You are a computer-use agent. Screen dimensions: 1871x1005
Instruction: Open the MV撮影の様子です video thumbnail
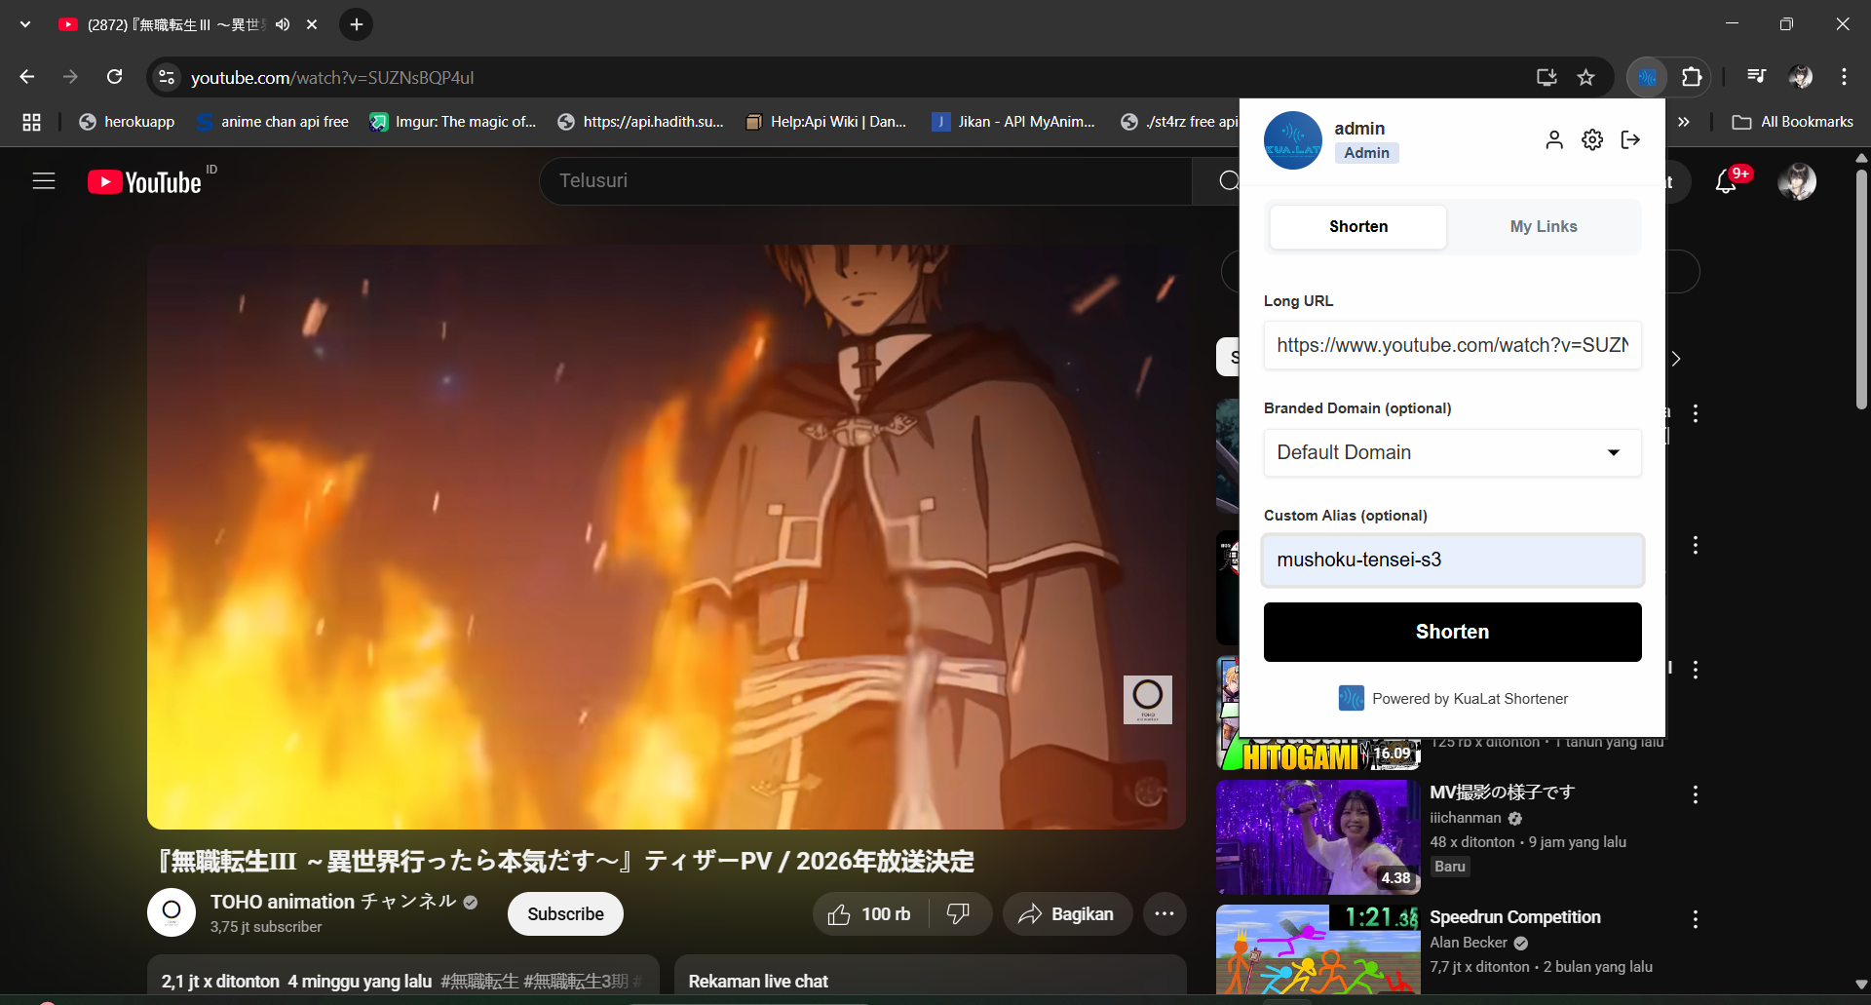1317,837
